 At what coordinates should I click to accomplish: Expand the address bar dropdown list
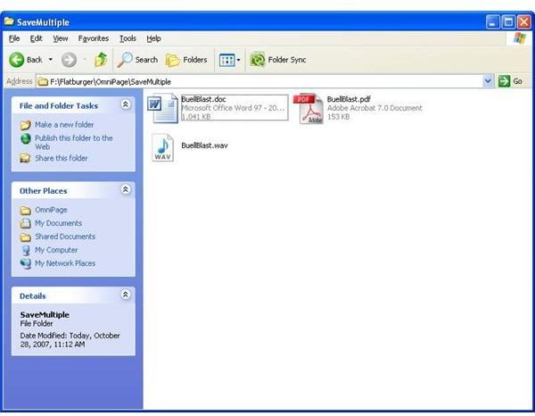tap(488, 81)
